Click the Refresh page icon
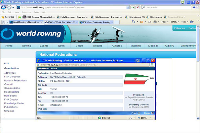The image size is (200, 133). 133,7
